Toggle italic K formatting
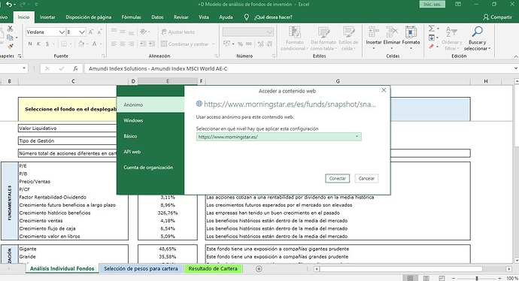This screenshot has height=281, width=519. [38, 44]
